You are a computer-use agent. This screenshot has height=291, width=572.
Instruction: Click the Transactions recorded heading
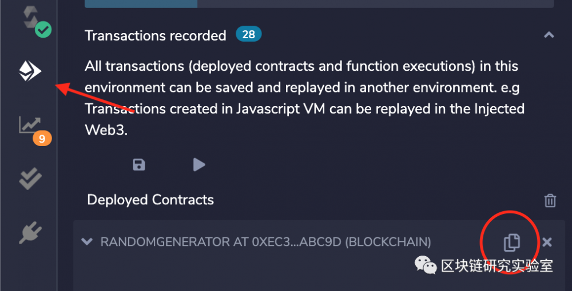(156, 35)
